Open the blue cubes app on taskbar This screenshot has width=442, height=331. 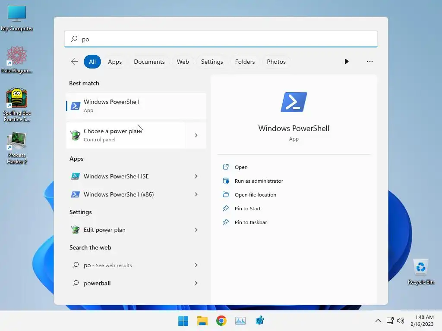(259, 321)
